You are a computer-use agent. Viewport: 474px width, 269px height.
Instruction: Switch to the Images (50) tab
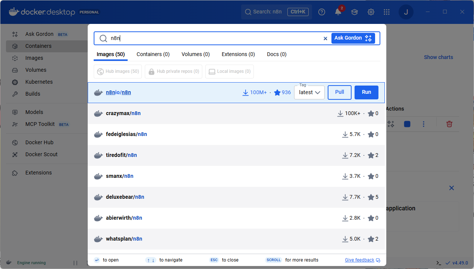110,54
